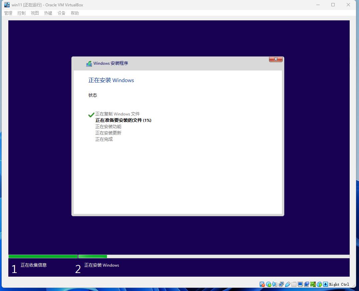Viewport: 359px width, 291px height.
Task: Click the hard disk activity indicator icon
Action: (x=262, y=284)
